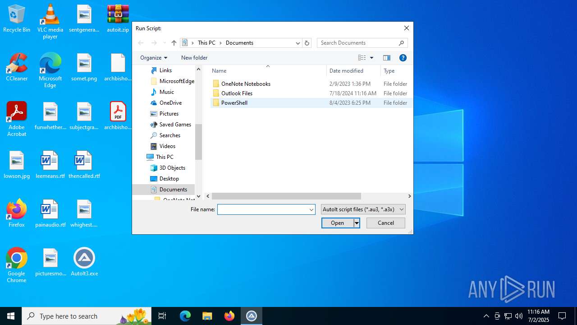Open notification center on taskbar
This screenshot has height=325, width=577.
point(562,316)
